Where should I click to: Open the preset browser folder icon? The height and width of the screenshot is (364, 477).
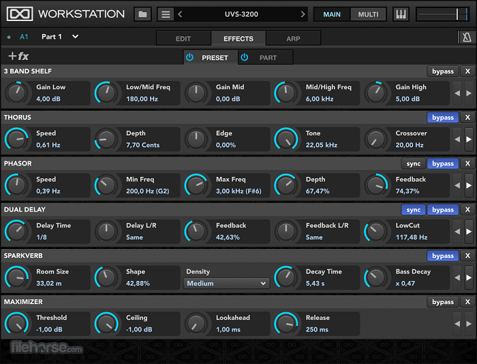tap(142, 14)
